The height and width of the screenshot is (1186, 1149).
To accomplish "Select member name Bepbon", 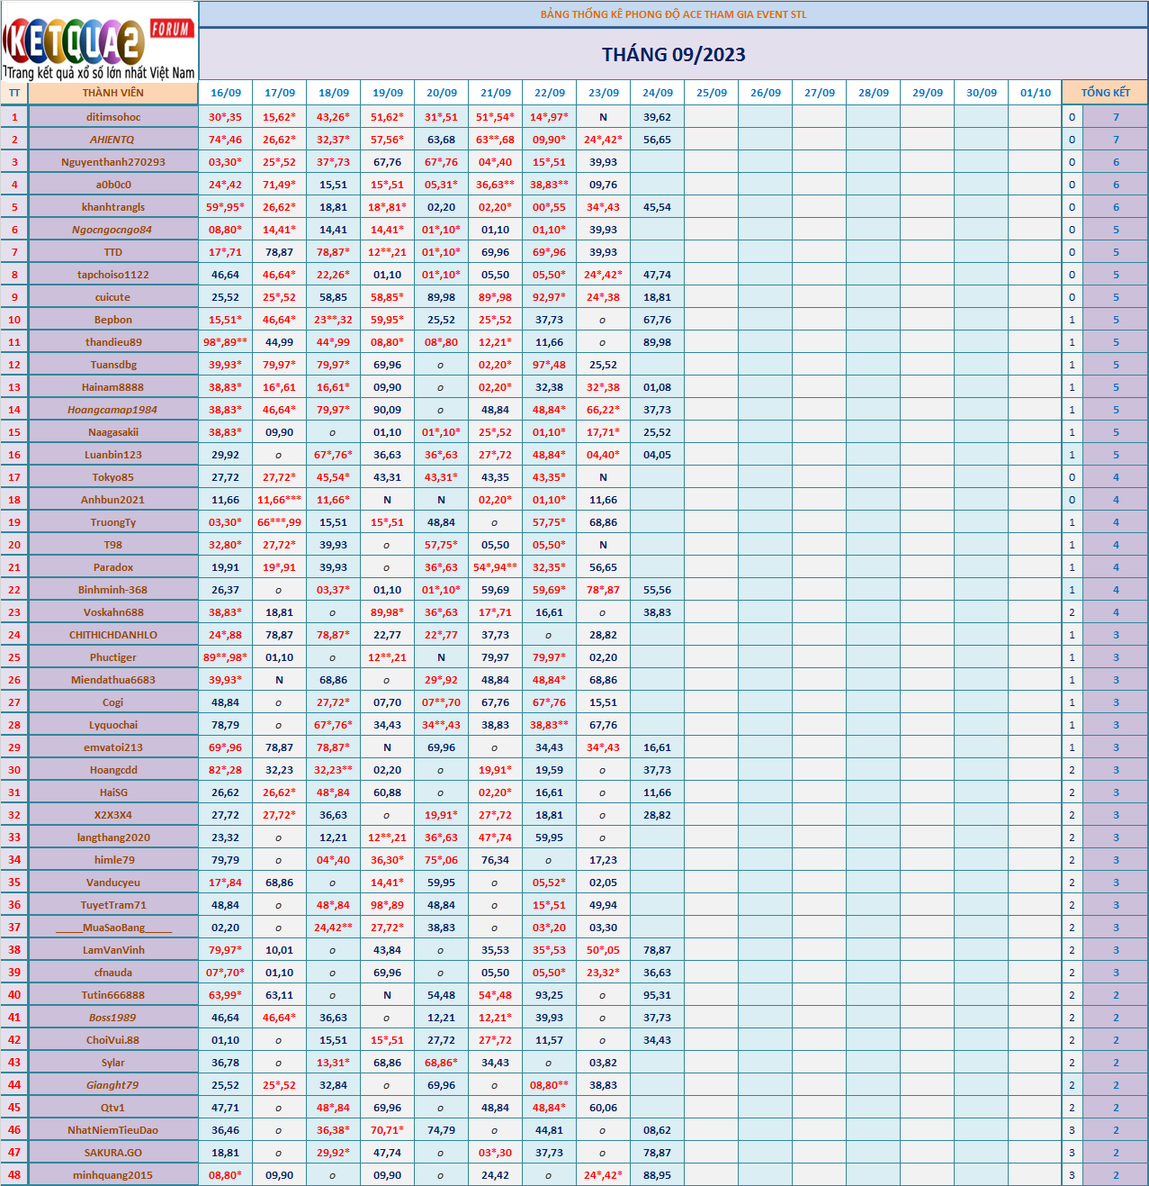I will click(x=113, y=320).
